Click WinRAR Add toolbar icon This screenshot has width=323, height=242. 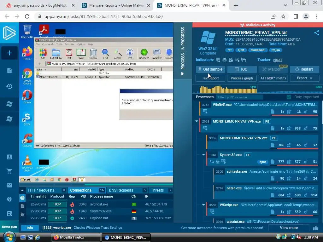[x=43, y=54]
